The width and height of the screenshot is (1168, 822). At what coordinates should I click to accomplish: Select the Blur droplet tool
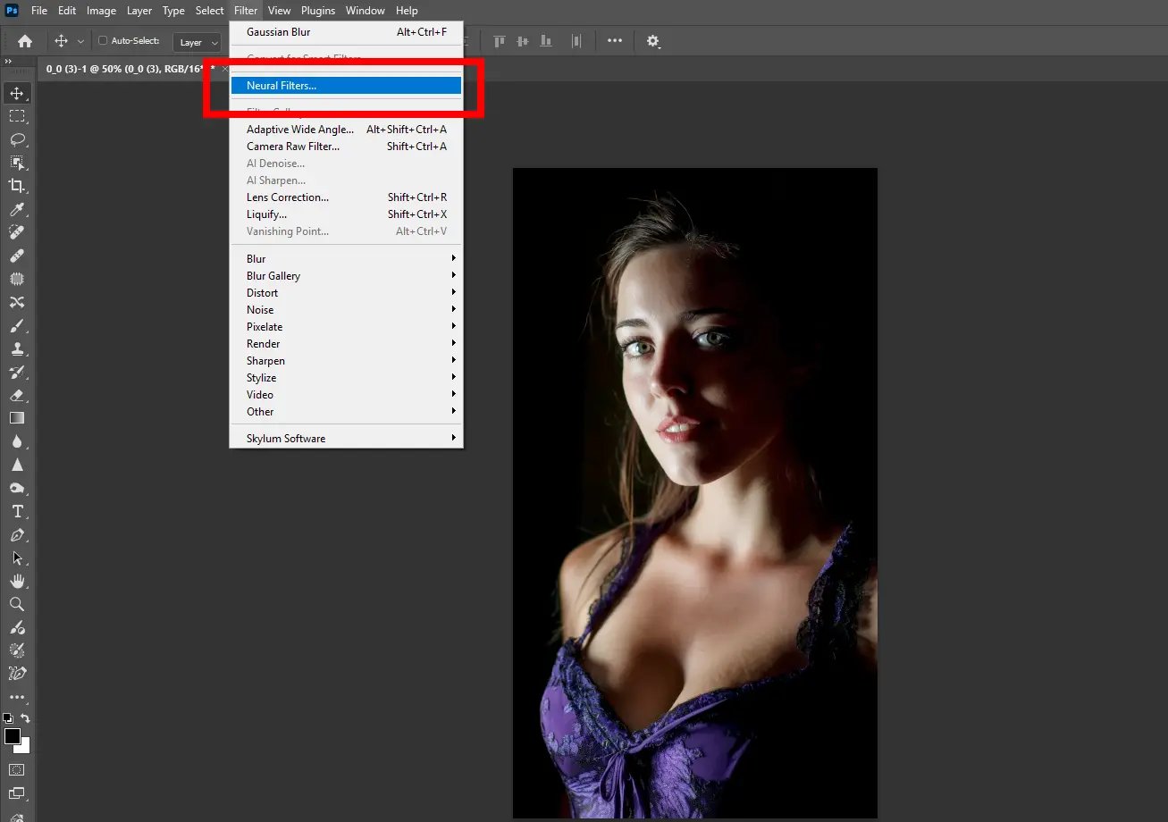point(17,441)
